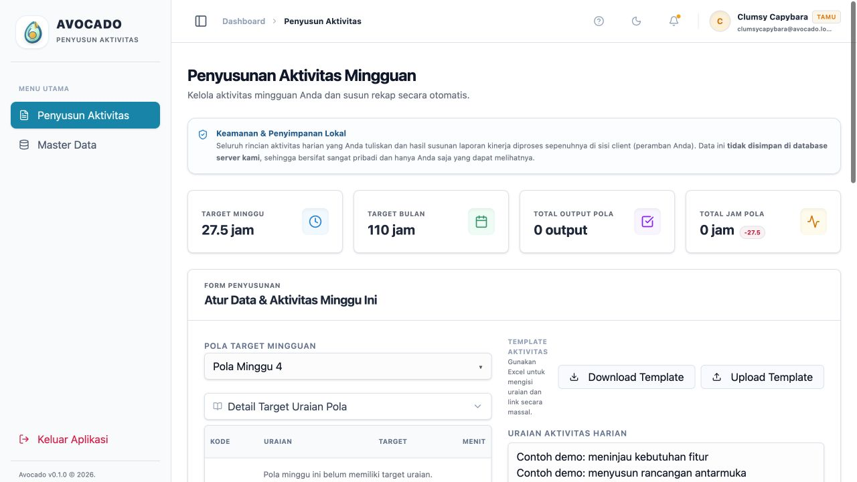Screen dimensions: 857x482
Task: Click the TAMU badge next to username
Action: click(x=826, y=17)
